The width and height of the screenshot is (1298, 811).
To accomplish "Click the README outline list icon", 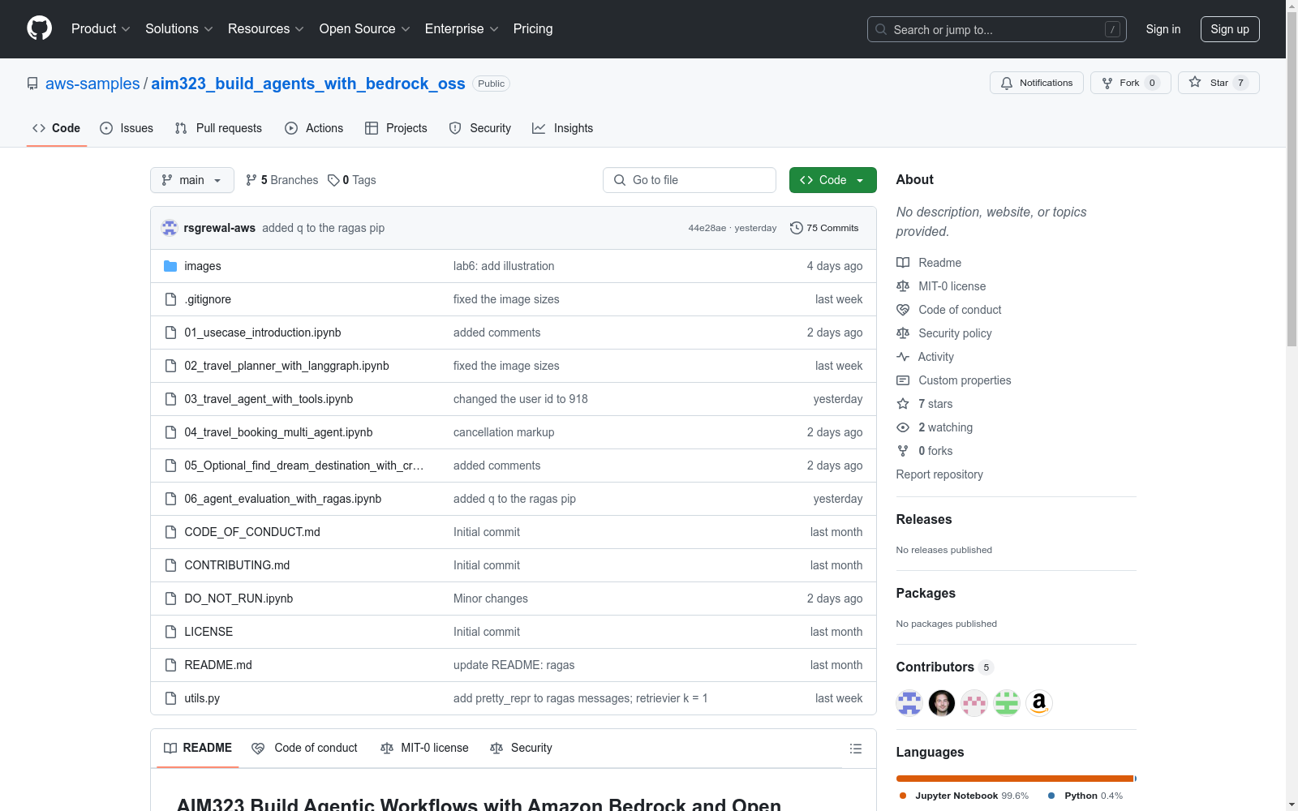I will [x=855, y=749].
